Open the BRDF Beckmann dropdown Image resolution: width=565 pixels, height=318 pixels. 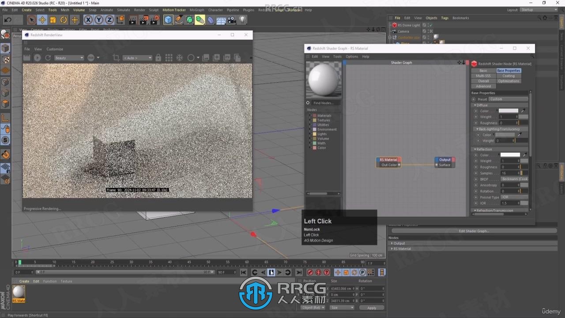(514, 179)
